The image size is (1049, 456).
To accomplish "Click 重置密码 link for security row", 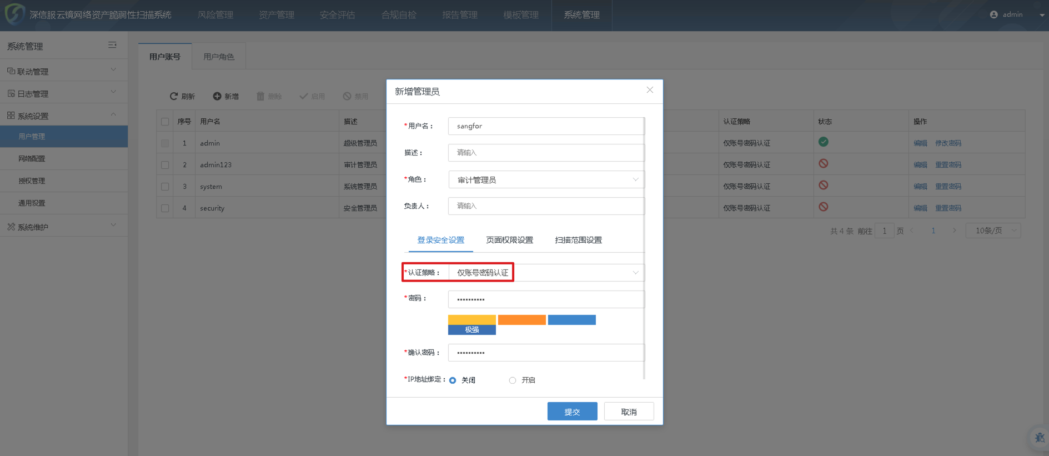I will pyautogui.click(x=948, y=208).
